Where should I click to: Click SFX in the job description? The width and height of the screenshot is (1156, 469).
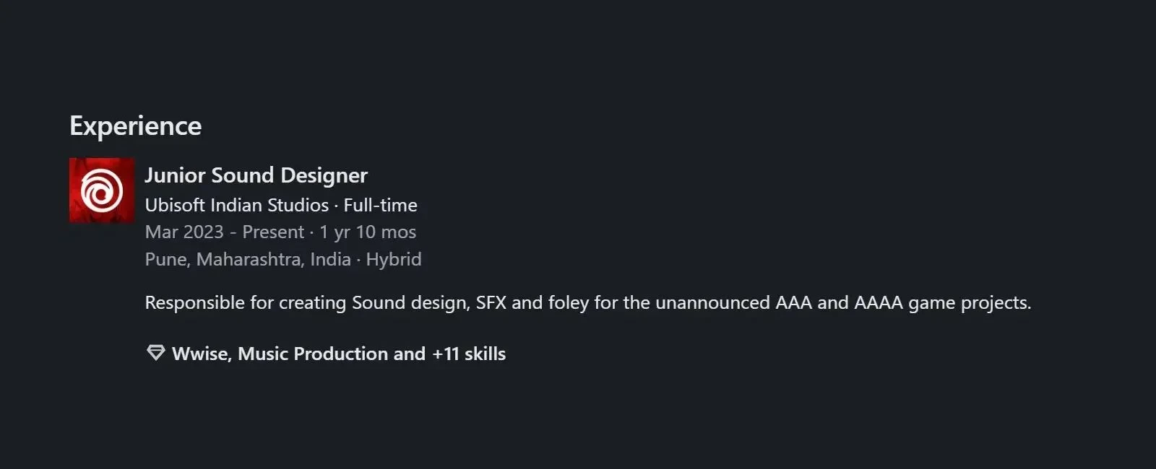(491, 302)
